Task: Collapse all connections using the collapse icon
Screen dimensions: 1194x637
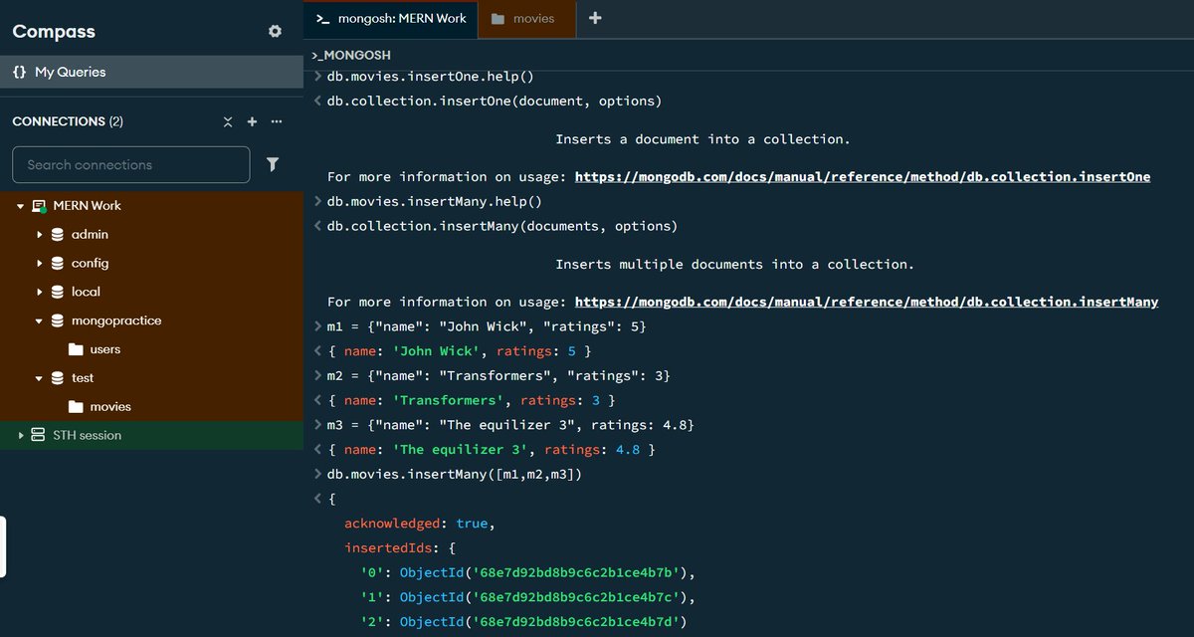Action: pos(228,120)
